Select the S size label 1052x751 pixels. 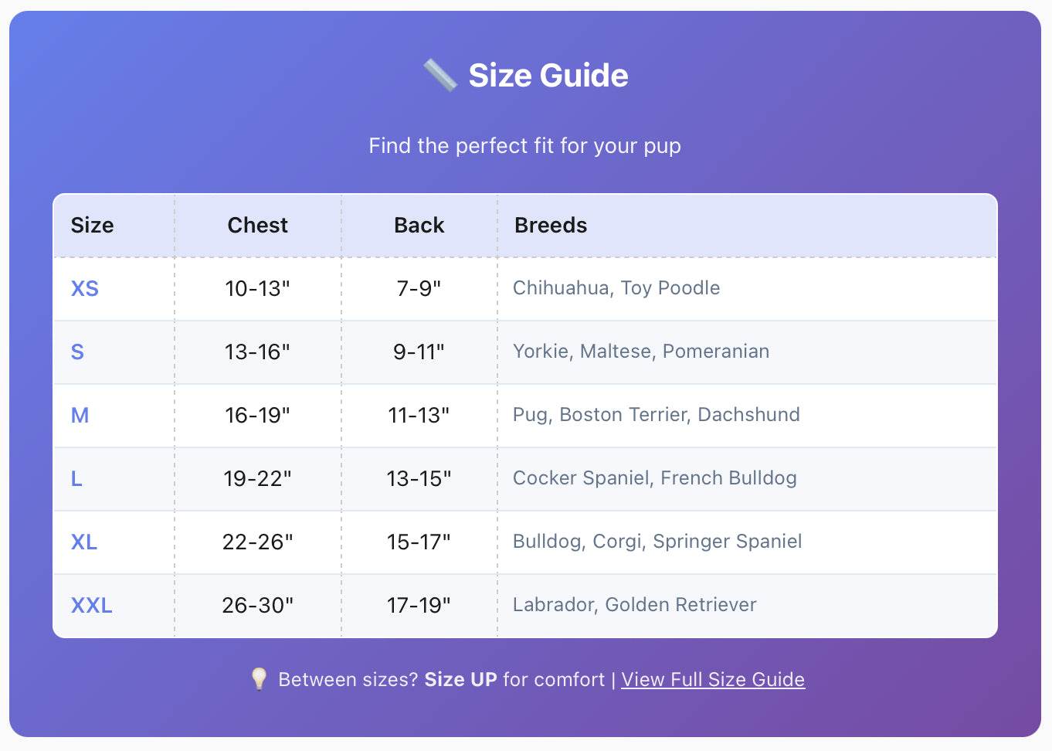[x=77, y=352]
